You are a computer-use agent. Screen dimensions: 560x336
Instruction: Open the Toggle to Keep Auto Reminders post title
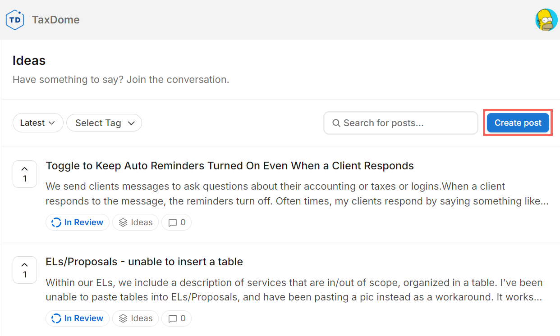(230, 166)
